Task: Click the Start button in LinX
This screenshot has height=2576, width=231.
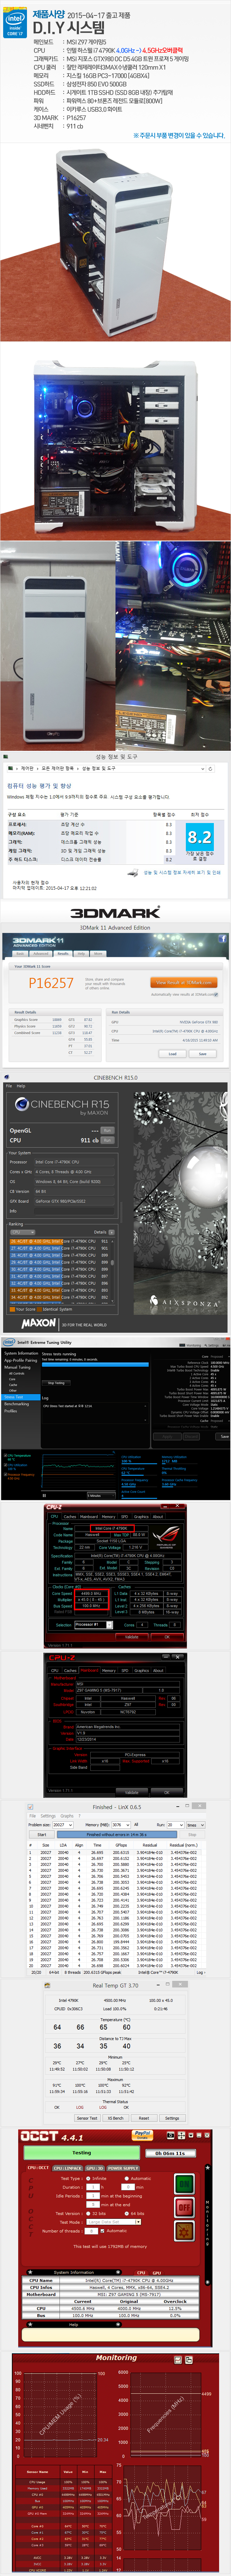Action: point(42,1835)
